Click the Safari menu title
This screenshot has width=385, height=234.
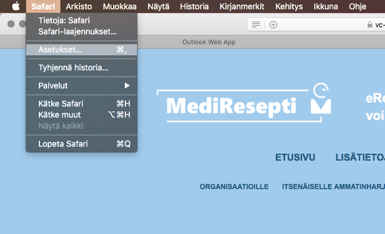coord(43,6)
